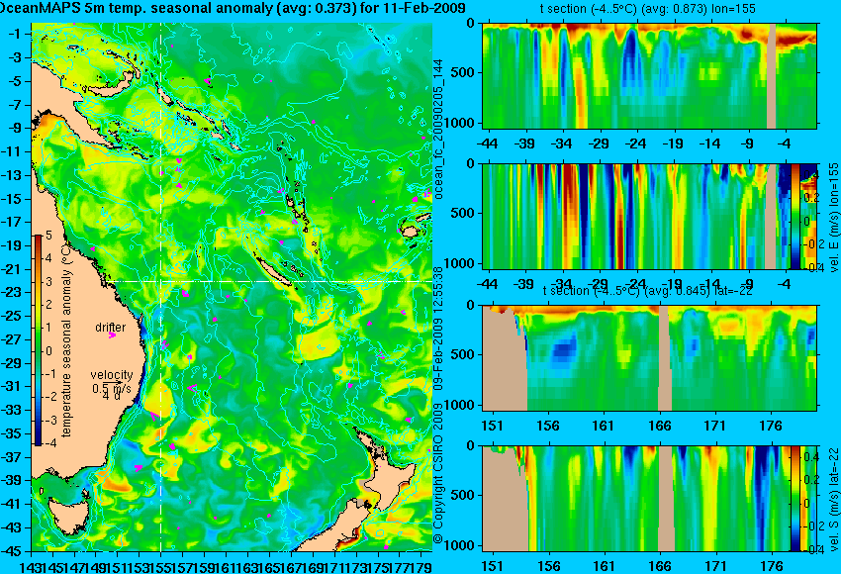This screenshot has width=841, height=574.
Task: Click the New Caledonia island on the map
Action: pyautogui.click(x=272, y=269)
